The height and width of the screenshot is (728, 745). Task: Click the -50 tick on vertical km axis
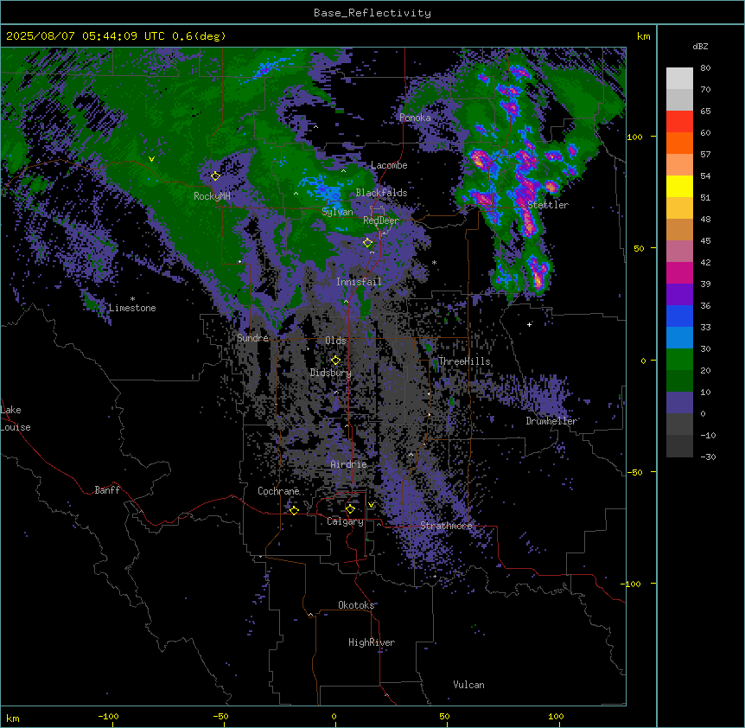tap(634, 472)
